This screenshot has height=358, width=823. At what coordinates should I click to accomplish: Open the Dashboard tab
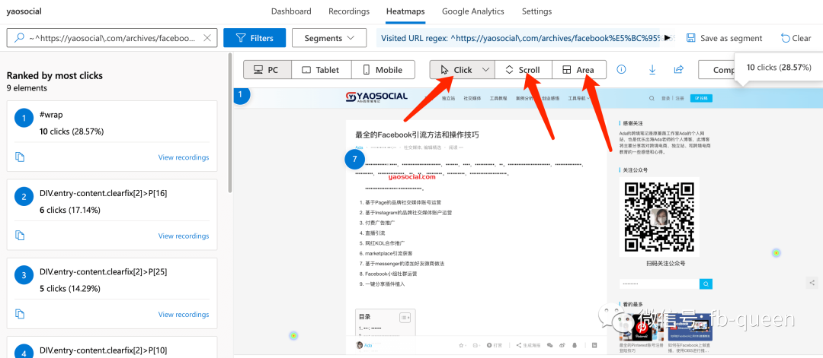pos(291,11)
